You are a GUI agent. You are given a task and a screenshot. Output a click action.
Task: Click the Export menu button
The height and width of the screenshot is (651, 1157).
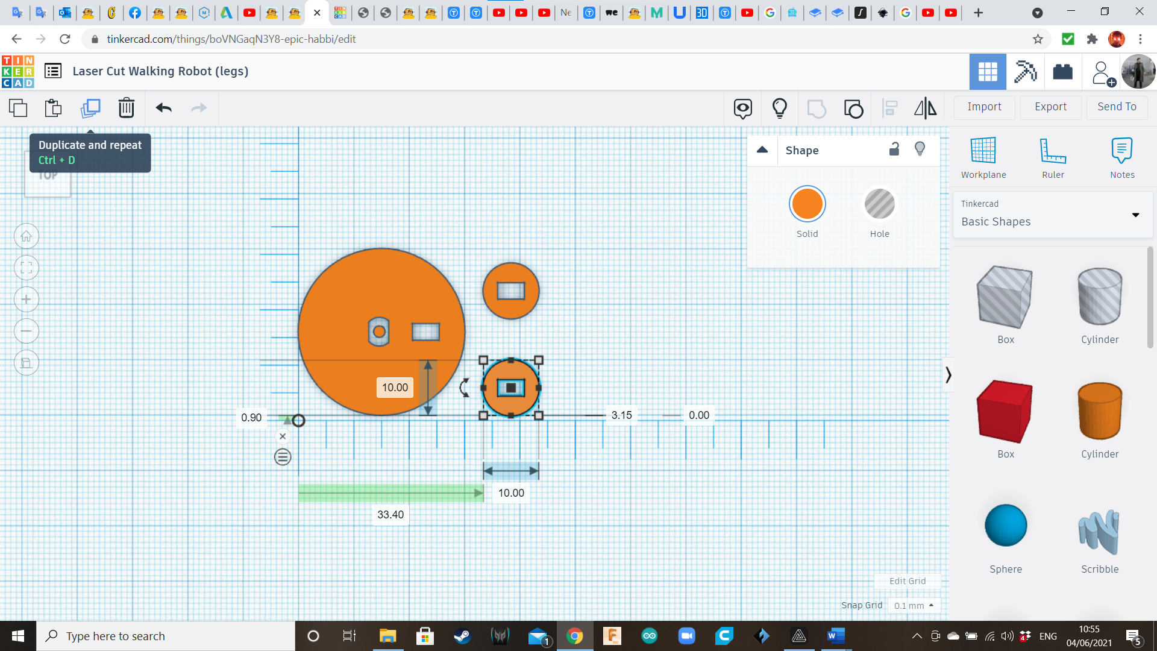pos(1050,107)
